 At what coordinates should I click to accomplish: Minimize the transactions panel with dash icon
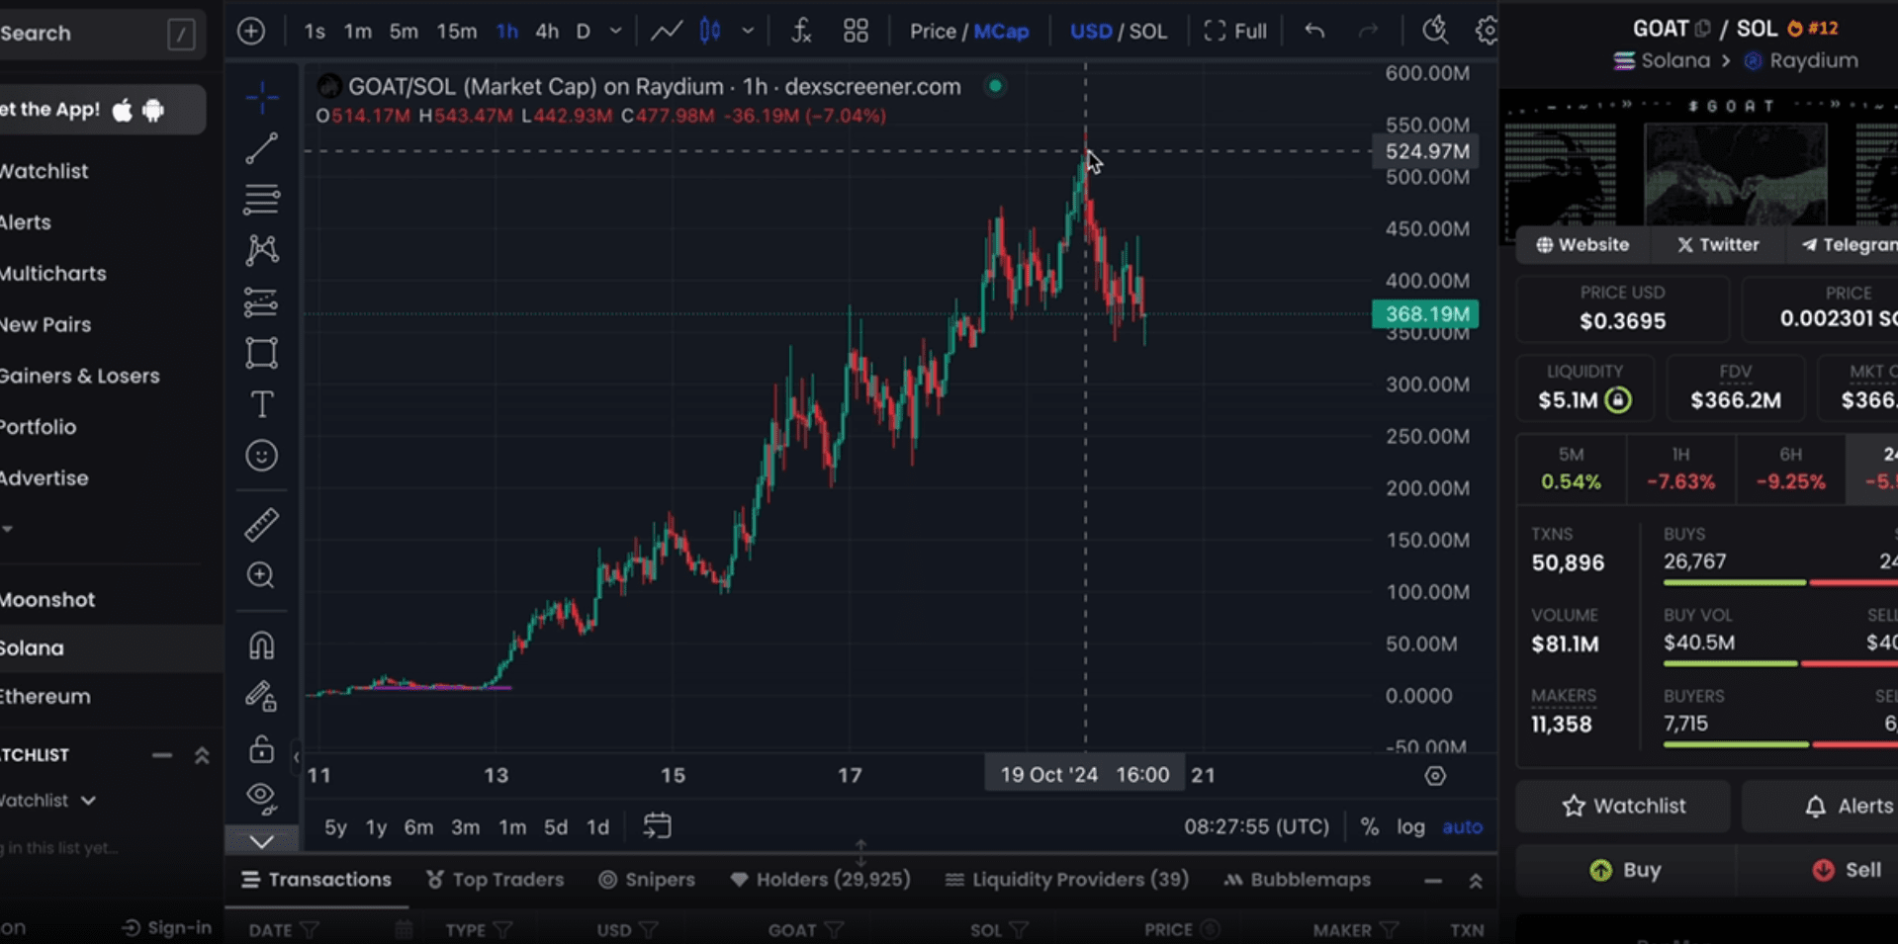[x=1433, y=881]
